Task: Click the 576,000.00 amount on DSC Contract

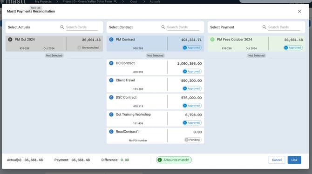Action: pos(191,98)
